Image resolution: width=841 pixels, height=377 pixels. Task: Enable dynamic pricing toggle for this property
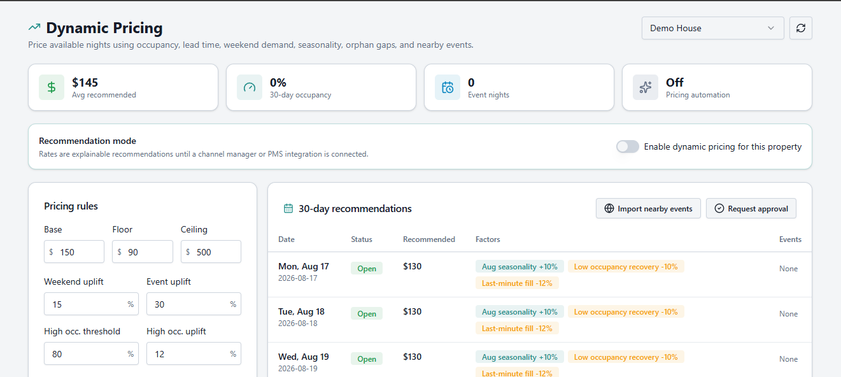coord(627,146)
